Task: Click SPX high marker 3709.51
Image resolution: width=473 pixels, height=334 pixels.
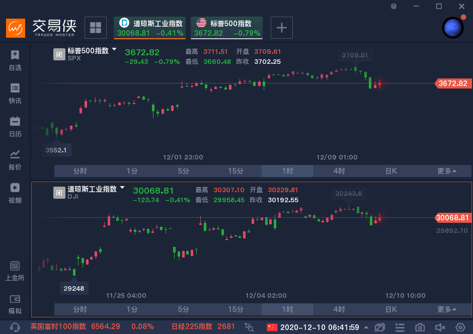Action: (x=355, y=55)
